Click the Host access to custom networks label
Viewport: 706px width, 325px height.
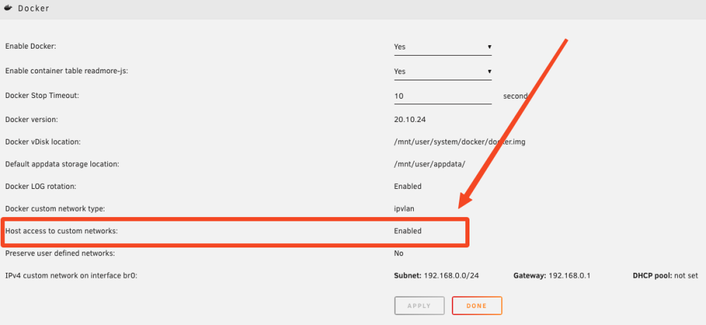coord(61,231)
